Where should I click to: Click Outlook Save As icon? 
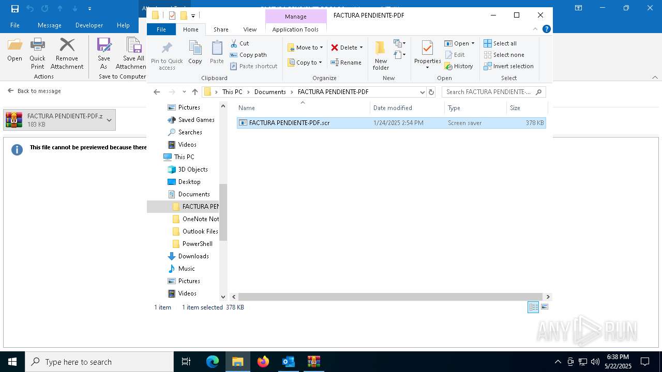(104, 53)
